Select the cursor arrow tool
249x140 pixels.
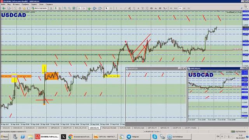click(x=106, y=8)
